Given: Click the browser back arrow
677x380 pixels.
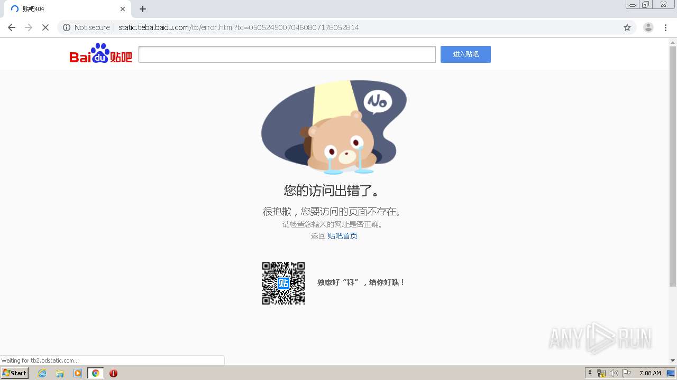Looking at the screenshot, I should pos(12,27).
